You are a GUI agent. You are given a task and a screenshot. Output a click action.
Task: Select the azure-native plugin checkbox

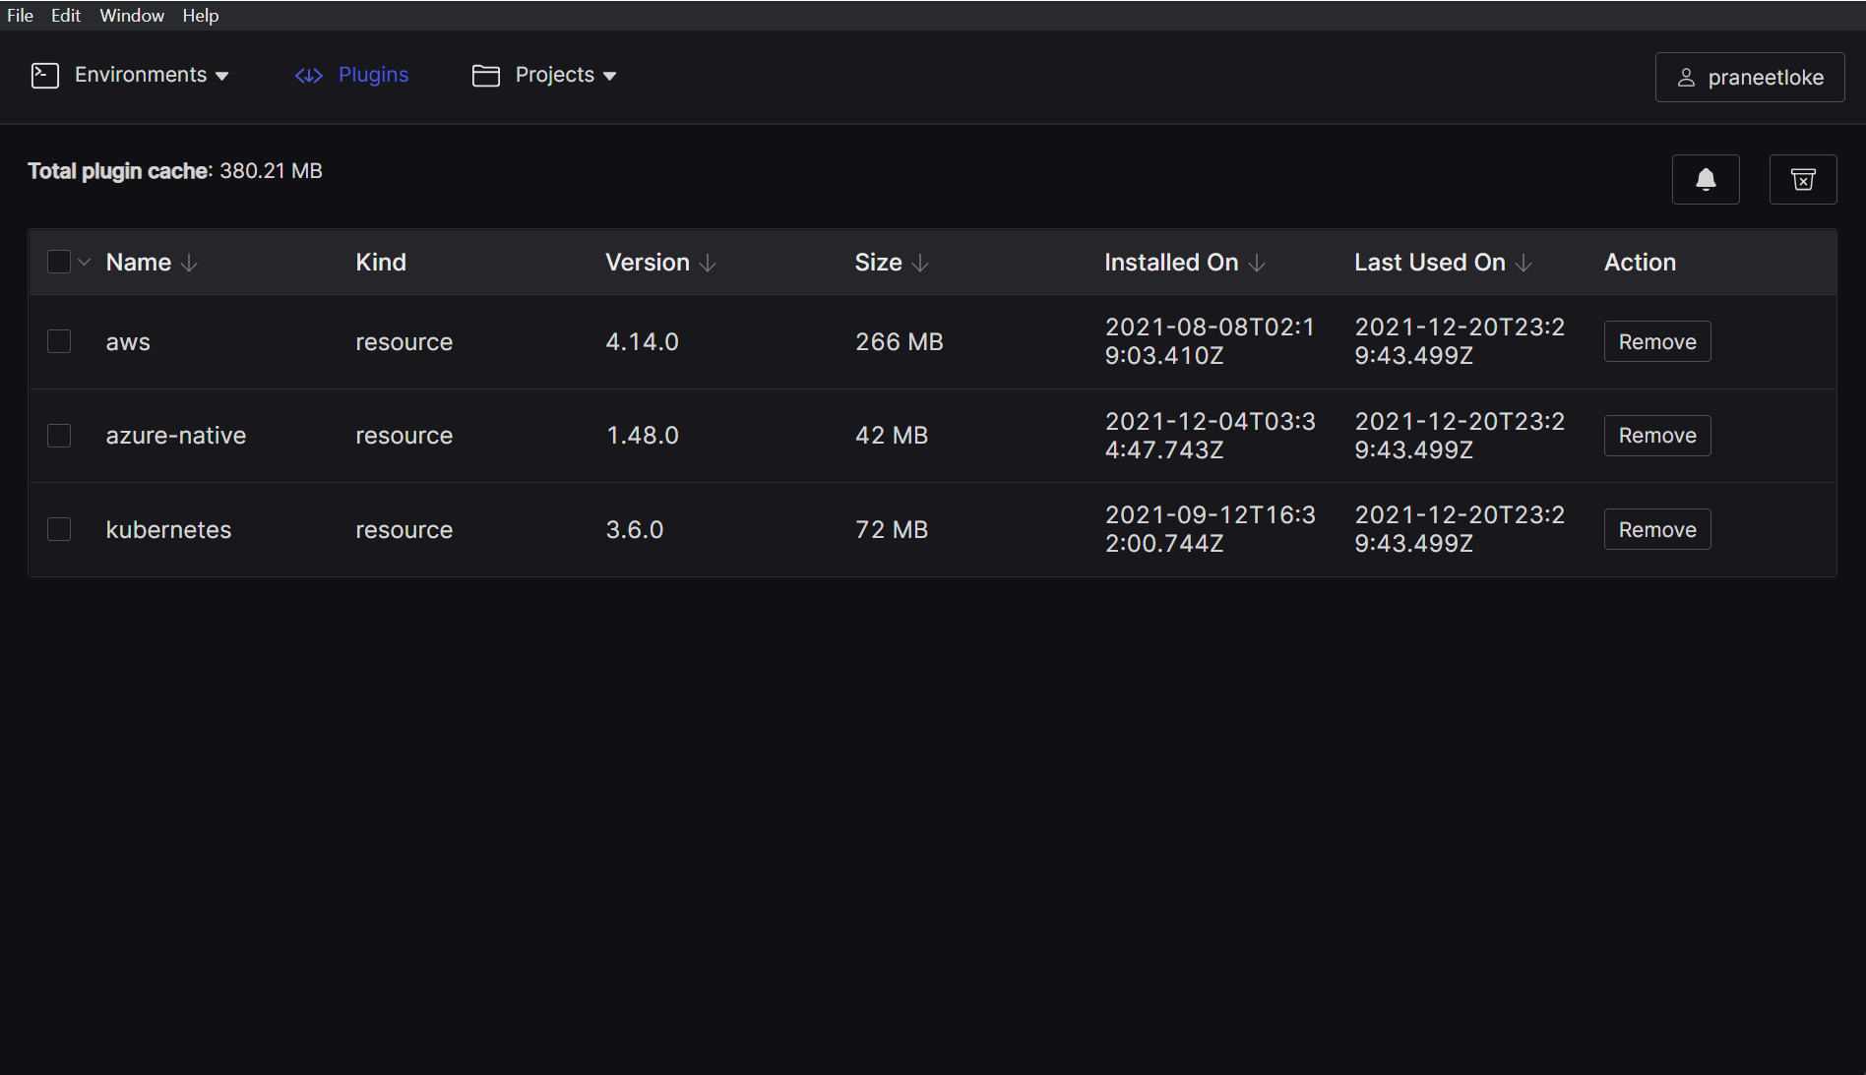tap(59, 436)
